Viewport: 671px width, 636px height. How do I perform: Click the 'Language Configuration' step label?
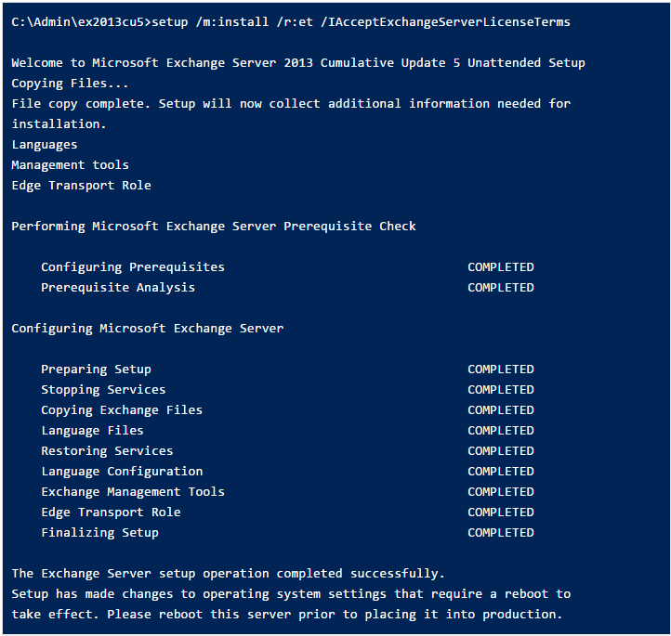(122, 471)
